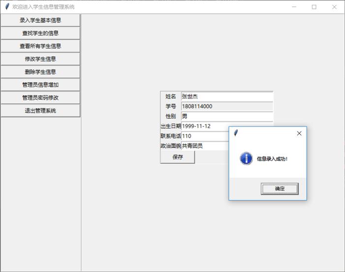Select 删除学生信息 in the sidebar

40,72
